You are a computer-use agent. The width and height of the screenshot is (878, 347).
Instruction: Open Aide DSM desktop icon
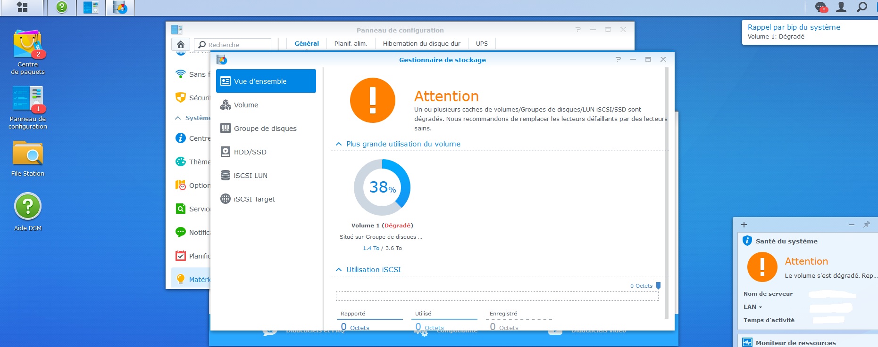coord(28,212)
